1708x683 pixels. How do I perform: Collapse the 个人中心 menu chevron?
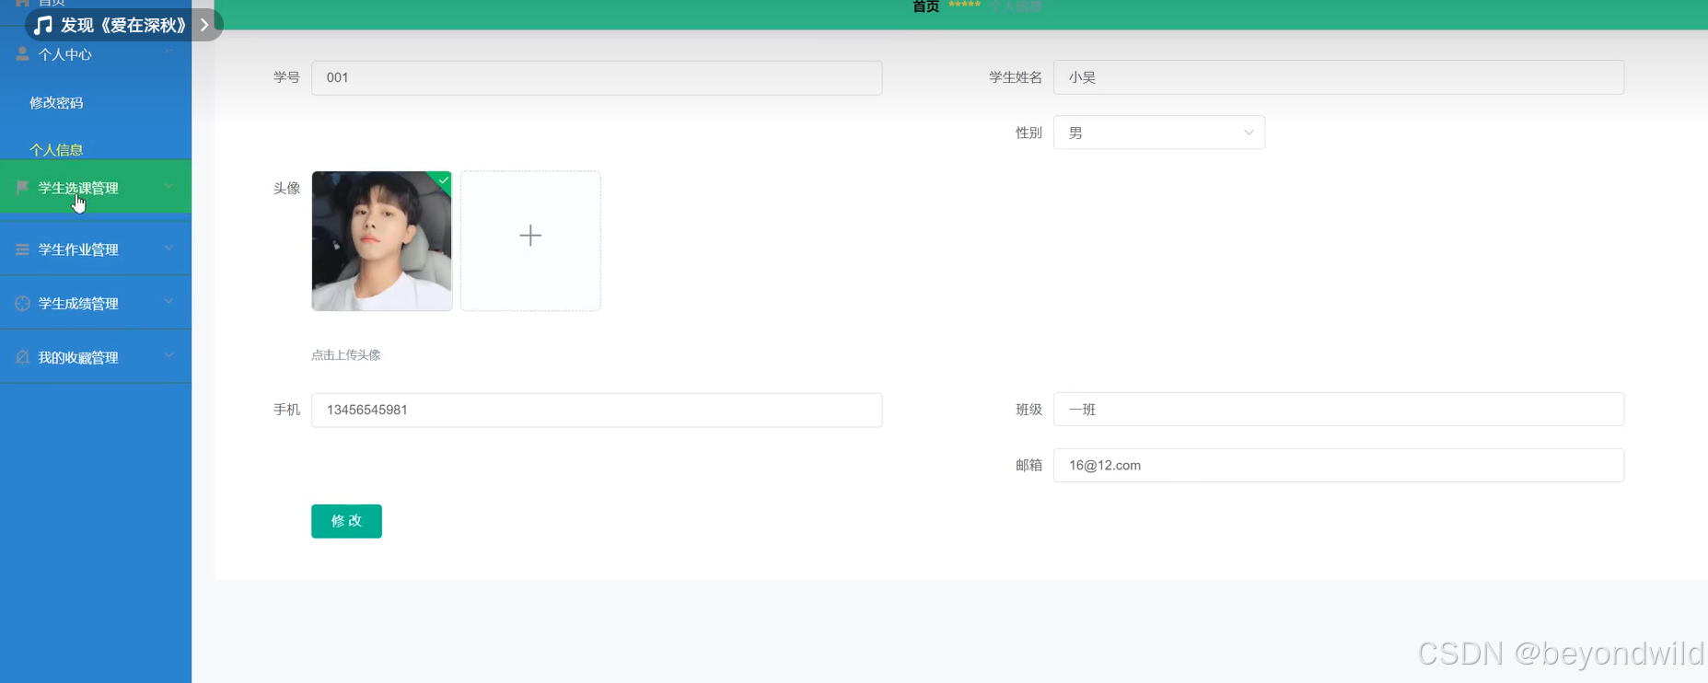pyautogui.click(x=168, y=52)
